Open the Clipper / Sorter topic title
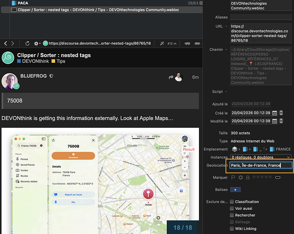The width and height of the screenshot is (294, 234). point(54,55)
